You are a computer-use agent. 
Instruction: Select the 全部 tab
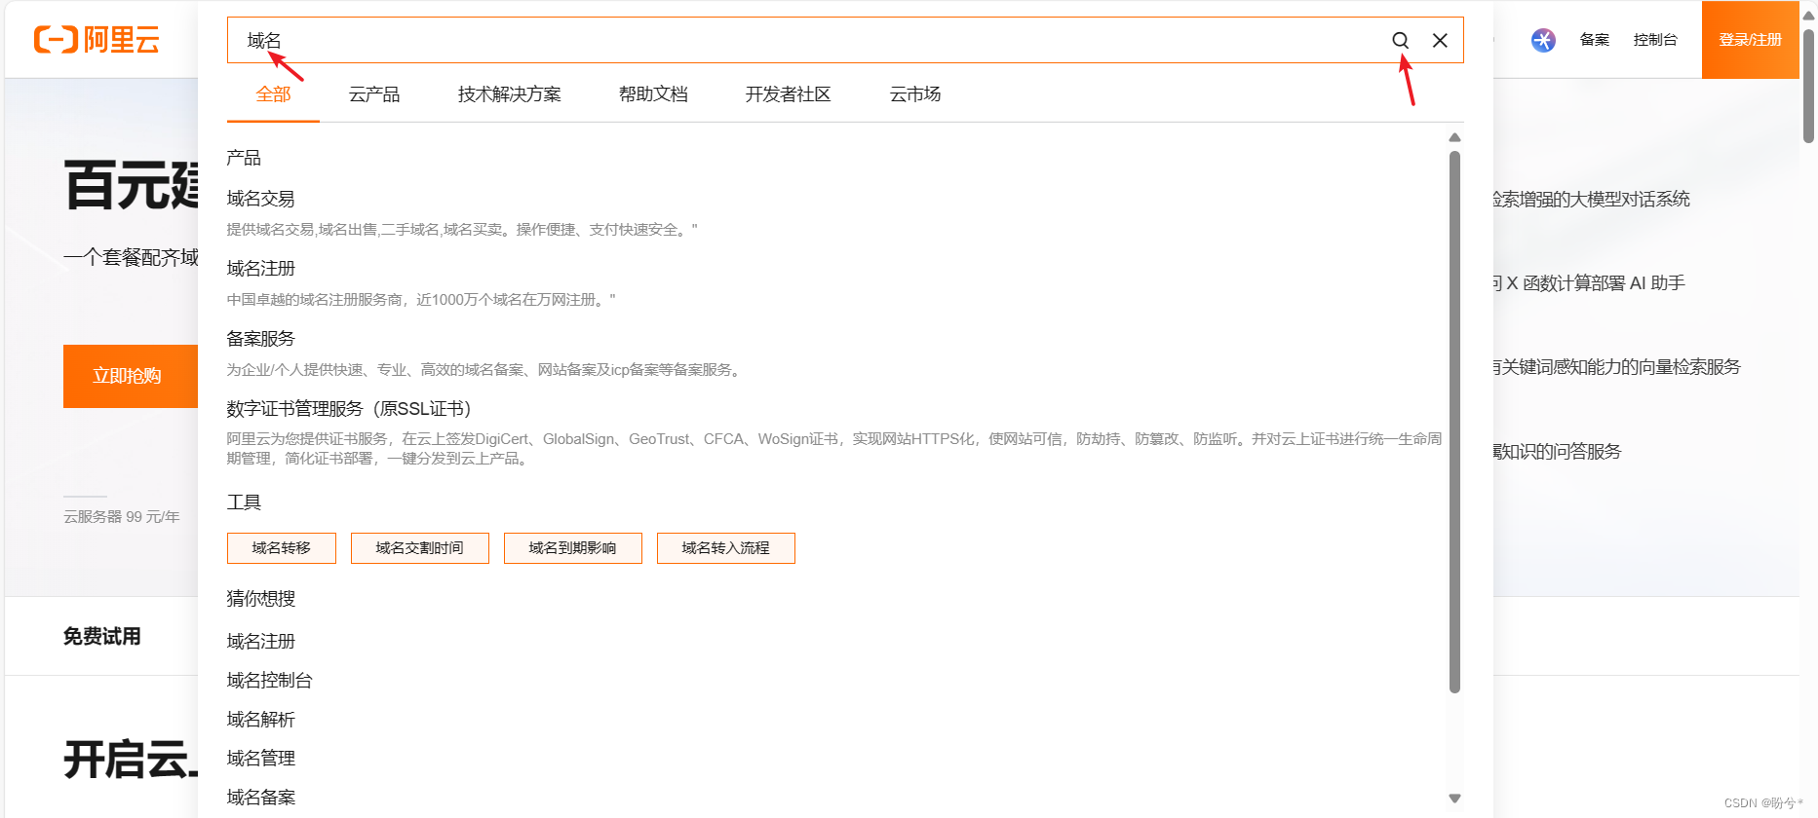click(x=273, y=94)
